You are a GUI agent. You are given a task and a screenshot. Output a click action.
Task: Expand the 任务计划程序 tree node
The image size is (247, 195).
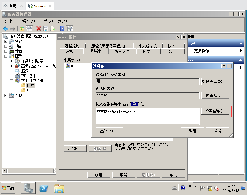(11, 61)
